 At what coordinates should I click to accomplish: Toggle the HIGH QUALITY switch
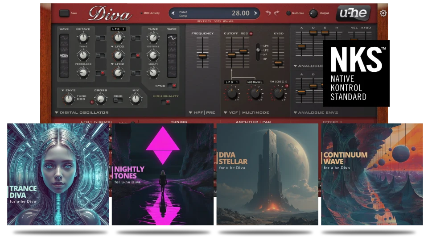(168, 102)
